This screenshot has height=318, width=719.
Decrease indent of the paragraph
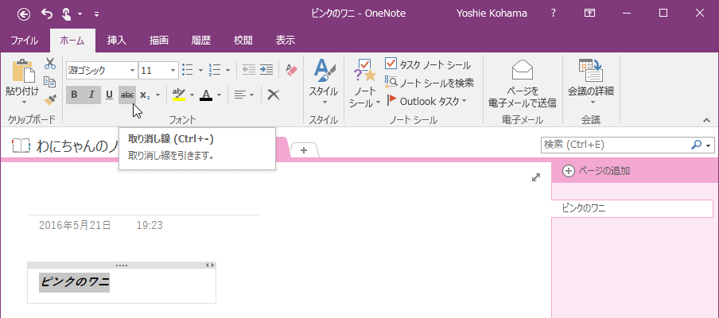coord(248,70)
